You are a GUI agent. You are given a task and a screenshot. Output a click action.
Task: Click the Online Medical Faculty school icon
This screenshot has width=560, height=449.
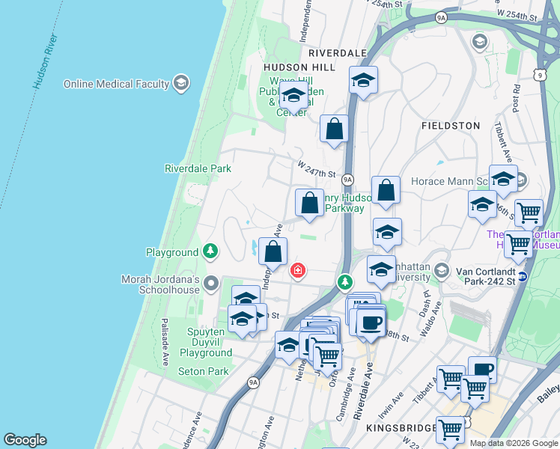(x=181, y=83)
